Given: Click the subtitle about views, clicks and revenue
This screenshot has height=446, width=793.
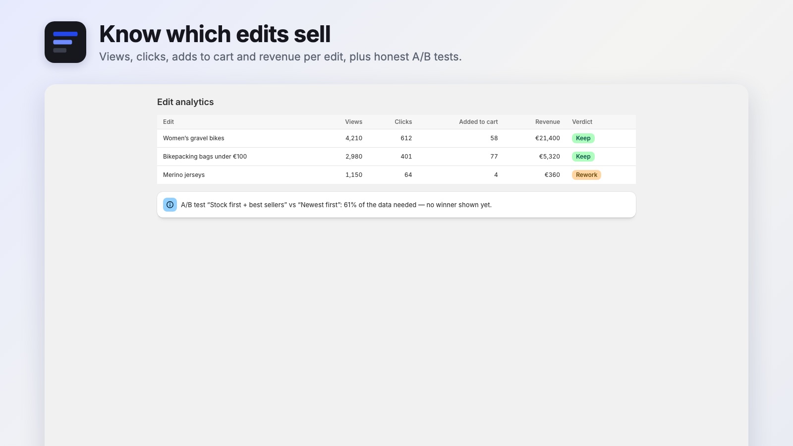Looking at the screenshot, I should (281, 57).
